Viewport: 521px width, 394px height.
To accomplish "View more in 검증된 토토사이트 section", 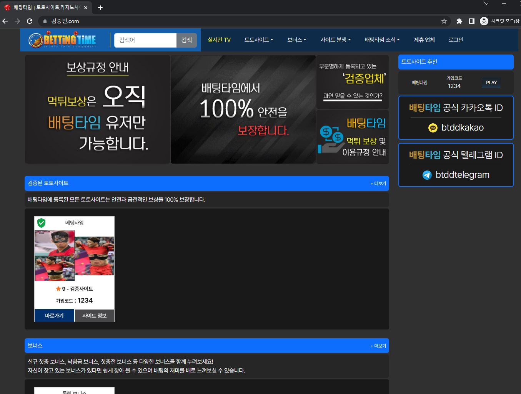I will click(x=378, y=184).
